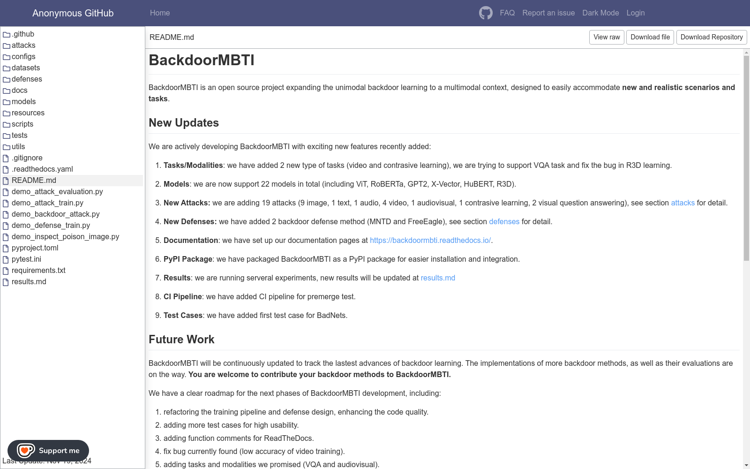
Task: Open demo_backdoor_attack.py file name in tree
Action: [x=56, y=214]
